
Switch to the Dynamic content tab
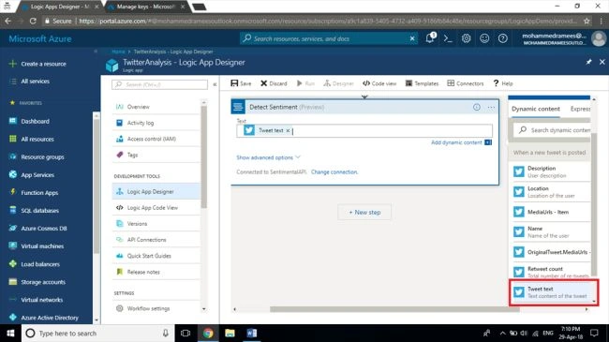pos(536,109)
